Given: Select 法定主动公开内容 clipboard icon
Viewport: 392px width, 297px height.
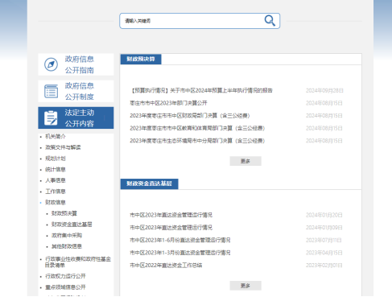Looking at the screenshot, I should (x=51, y=118).
